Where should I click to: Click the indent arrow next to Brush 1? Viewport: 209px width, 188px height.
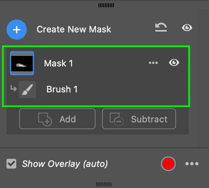(x=13, y=89)
